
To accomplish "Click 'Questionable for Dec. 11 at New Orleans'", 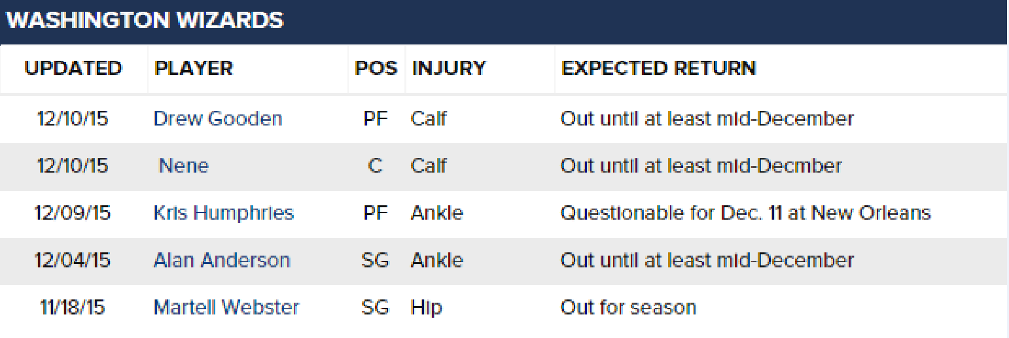I will [x=745, y=213].
